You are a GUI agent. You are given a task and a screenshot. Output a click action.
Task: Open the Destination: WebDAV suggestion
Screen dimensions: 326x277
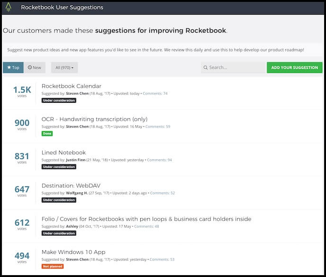coord(71,186)
